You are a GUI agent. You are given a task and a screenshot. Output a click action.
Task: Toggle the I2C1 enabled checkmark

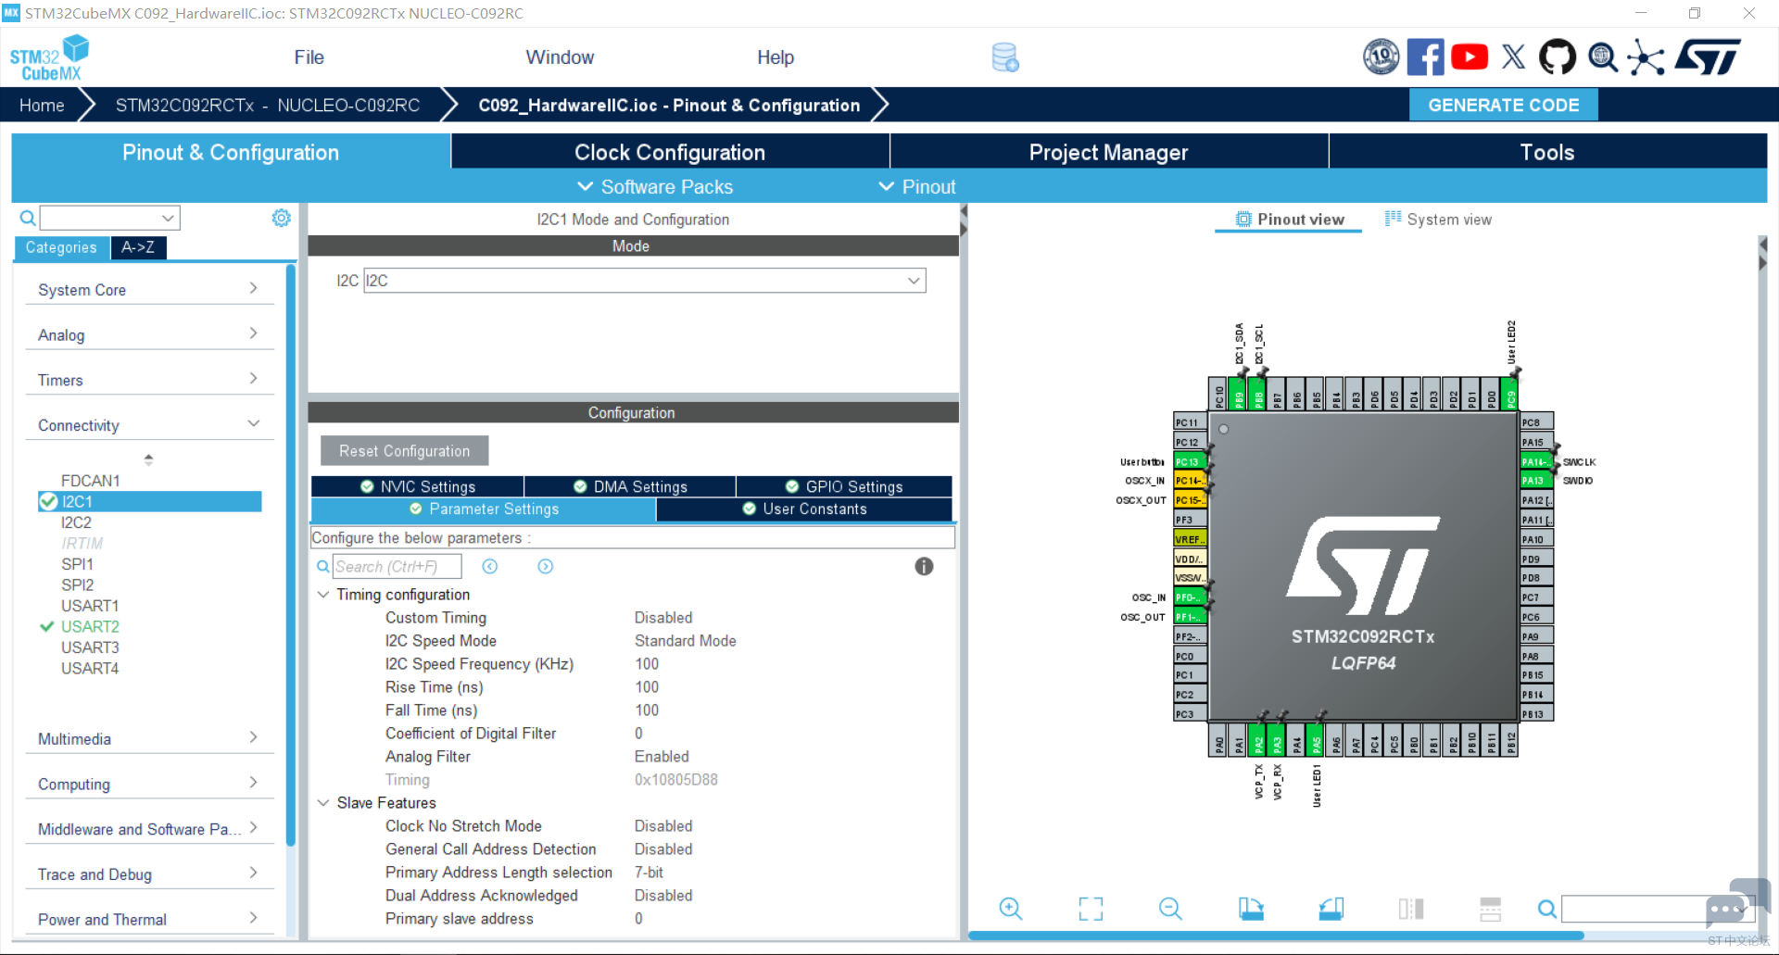pos(48,501)
